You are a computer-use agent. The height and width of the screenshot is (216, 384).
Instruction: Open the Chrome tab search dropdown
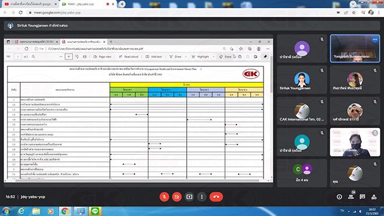(x=353, y=3)
